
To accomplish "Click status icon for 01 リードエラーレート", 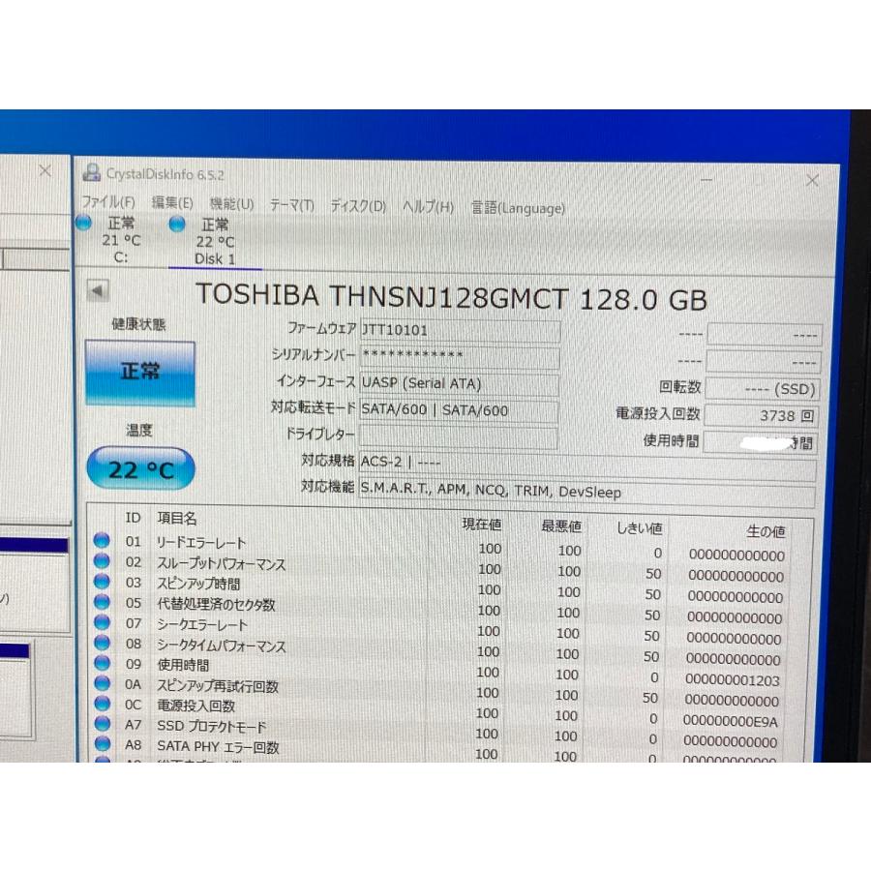I will (x=102, y=540).
